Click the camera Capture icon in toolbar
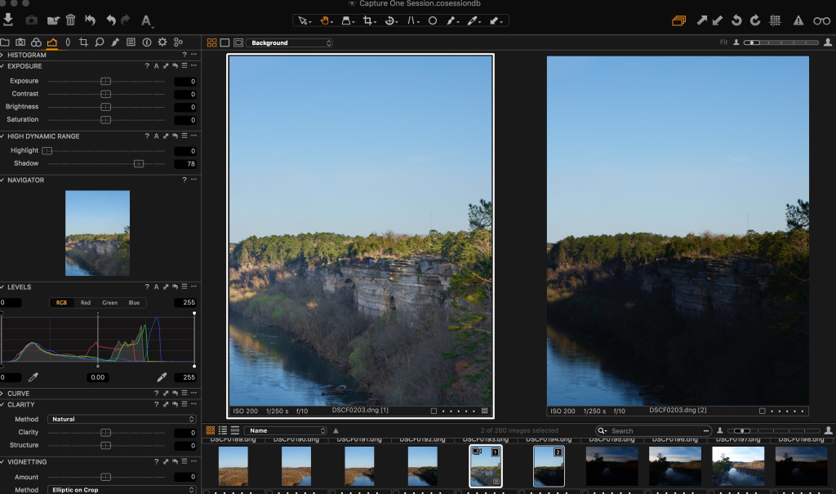 click(x=32, y=20)
